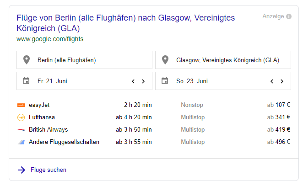Open the return date calendar icon
Image resolution: width=303 pixels, height=186 pixels.
tap(165, 80)
